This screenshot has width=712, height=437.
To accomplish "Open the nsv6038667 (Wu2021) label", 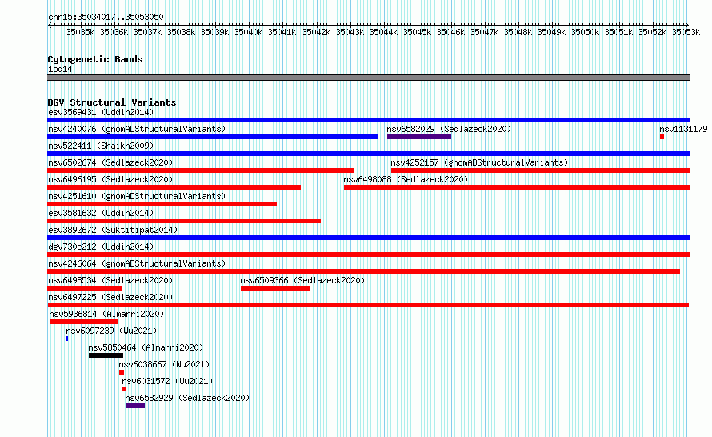I will tap(164, 364).
